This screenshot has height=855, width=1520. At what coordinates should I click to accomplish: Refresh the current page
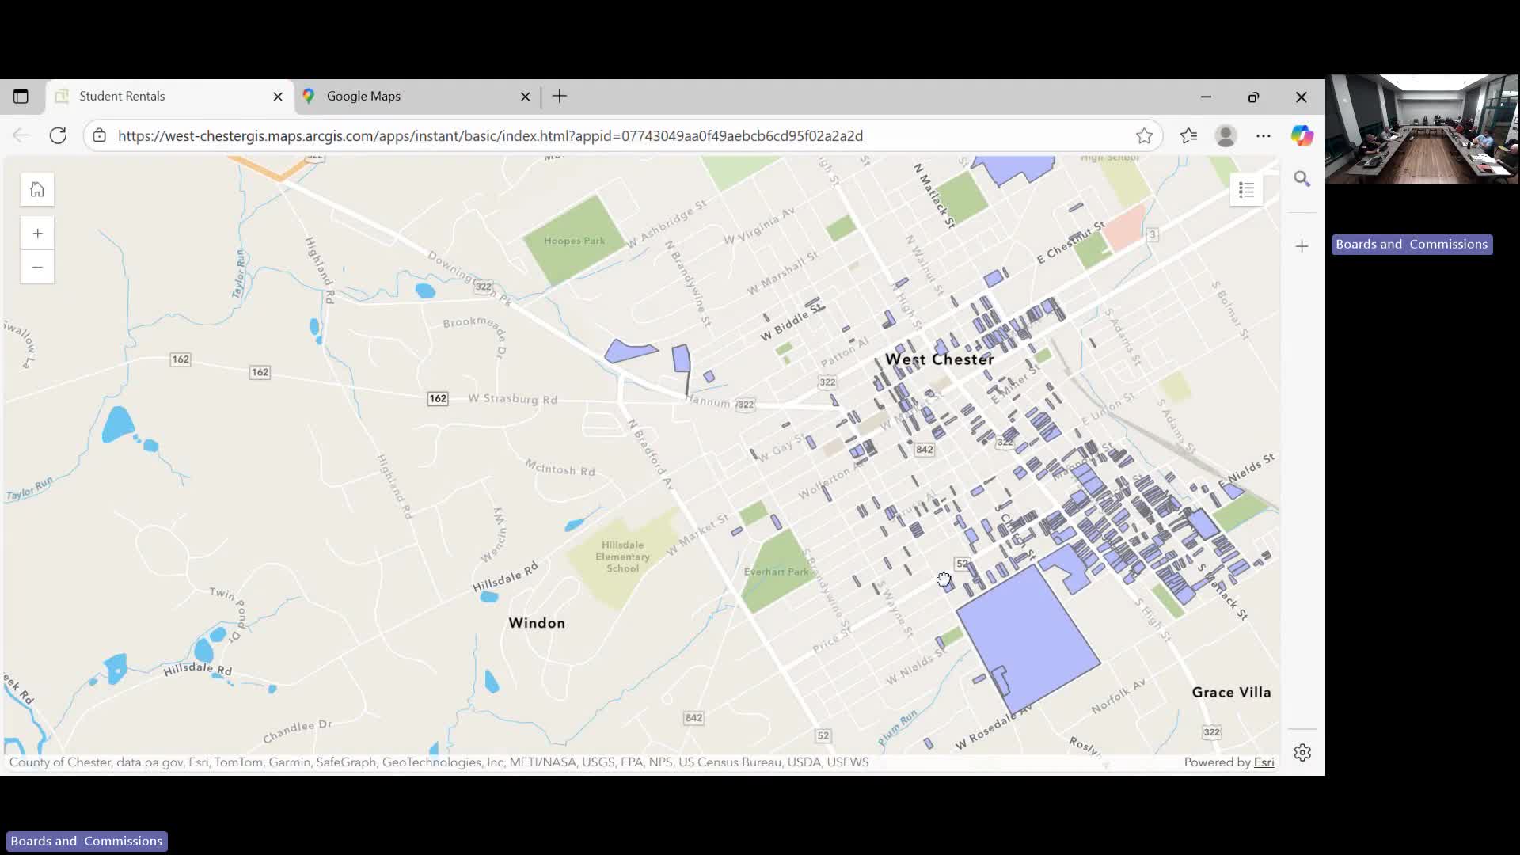click(58, 136)
